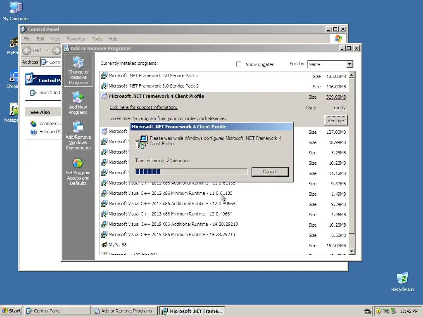The height and width of the screenshot is (317, 423).
Task: Switch to Add or Remove Programs taskbar button
Action: pyautogui.click(x=124, y=311)
